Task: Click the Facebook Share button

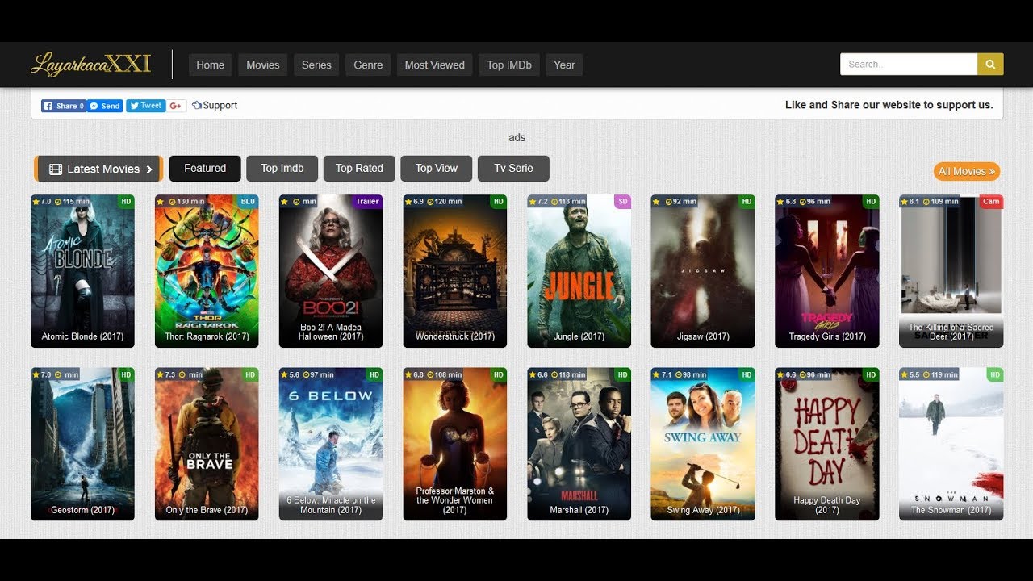Action: pyautogui.click(x=64, y=106)
